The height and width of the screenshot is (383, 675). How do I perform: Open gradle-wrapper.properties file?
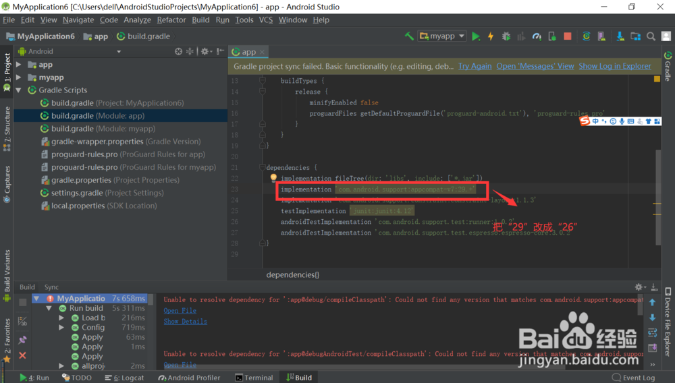click(121, 142)
